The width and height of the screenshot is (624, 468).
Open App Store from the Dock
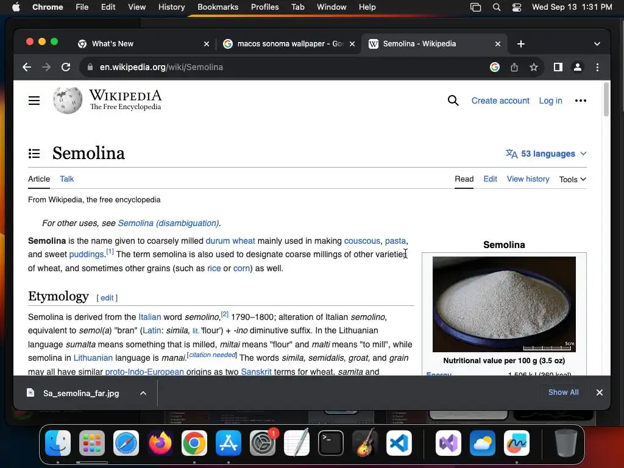tap(229, 443)
